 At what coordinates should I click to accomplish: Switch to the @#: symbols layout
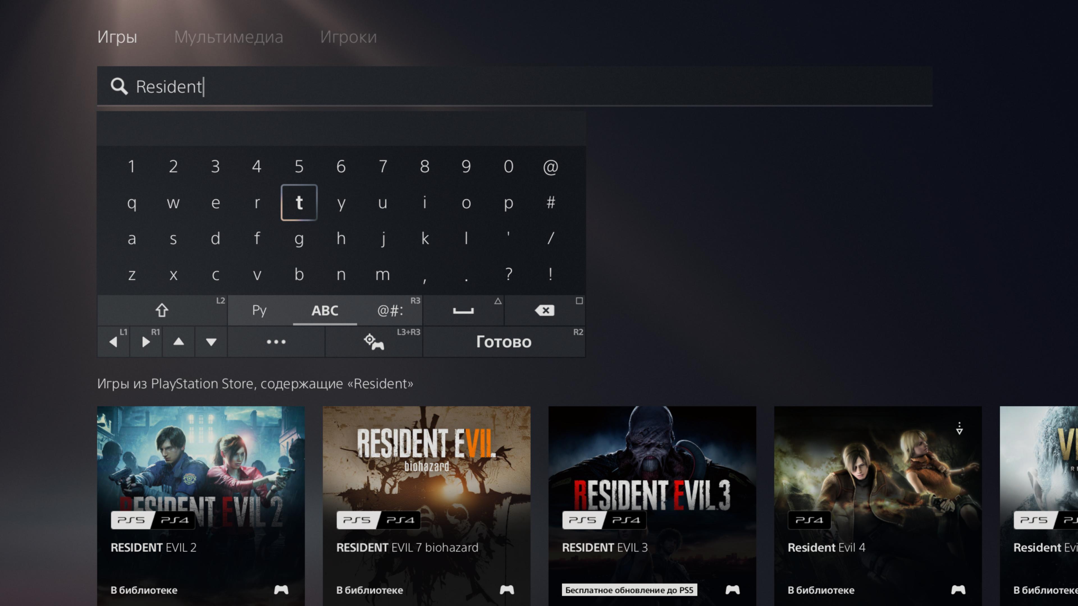390,310
